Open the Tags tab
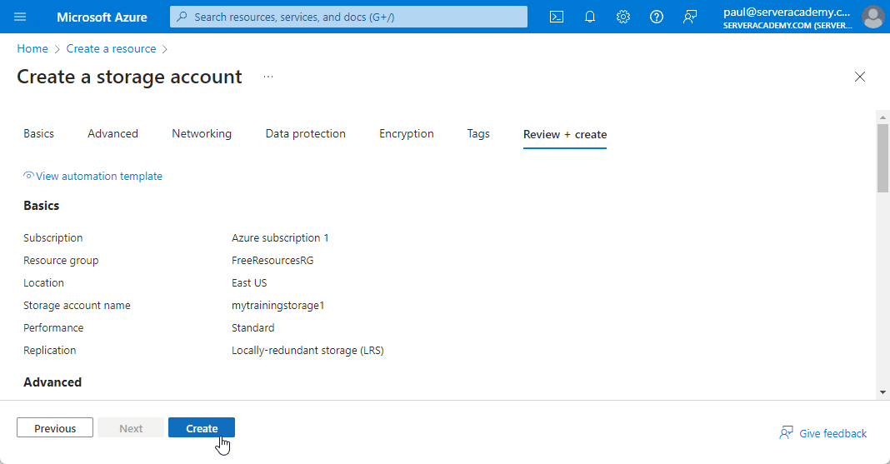Image resolution: width=890 pixels, height=464 pixels. (x=478, y=133)
